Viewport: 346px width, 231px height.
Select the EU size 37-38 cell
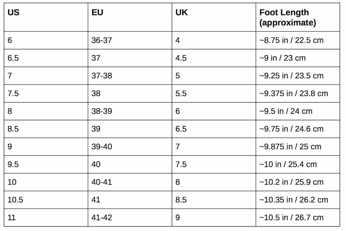(102, 76)
